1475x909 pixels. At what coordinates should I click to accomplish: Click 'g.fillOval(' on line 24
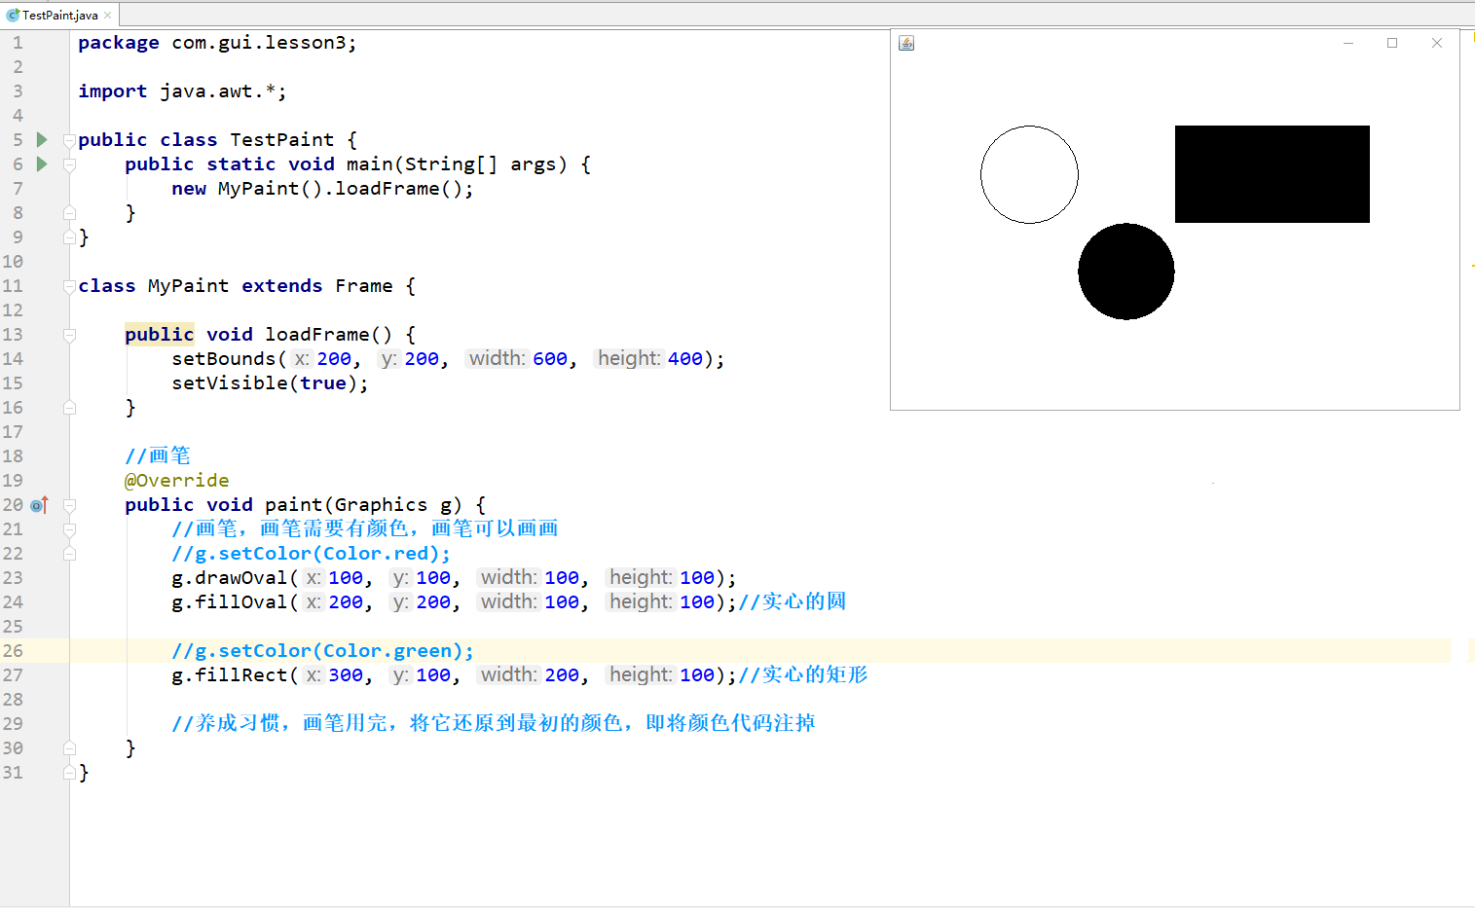tap(235, 602)
